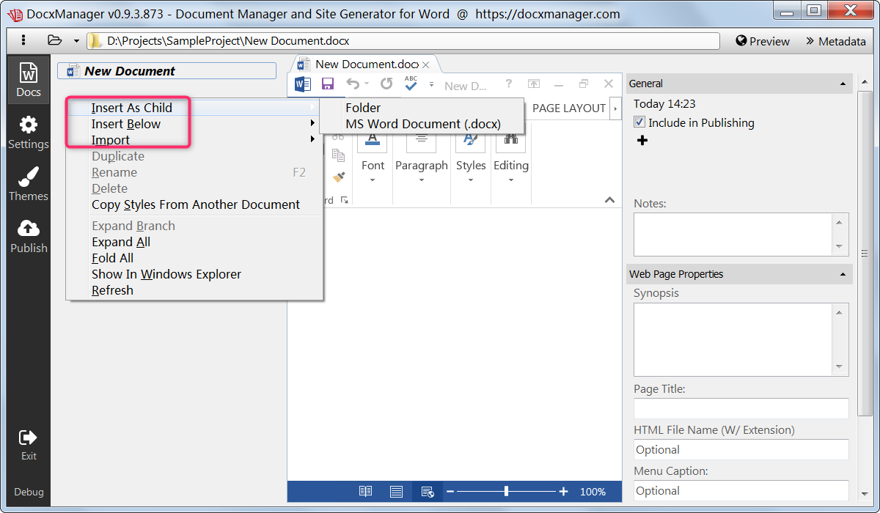The height and width of the screenshot is (513, 880).
Task: Switch to Web Layout view
Action: click(428, 492)
